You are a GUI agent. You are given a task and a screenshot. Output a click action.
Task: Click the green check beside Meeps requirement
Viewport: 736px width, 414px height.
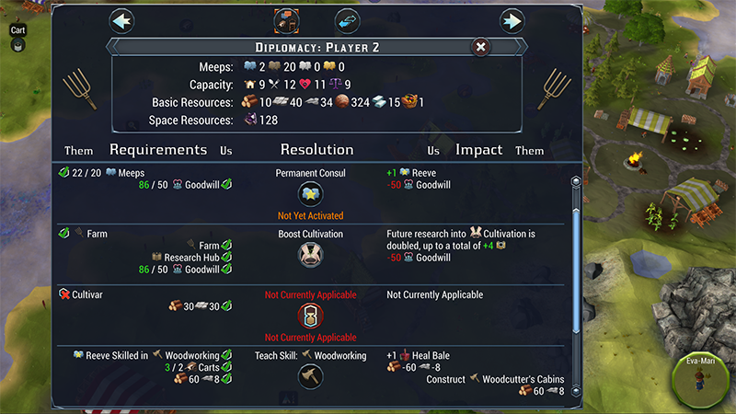point(63,172)
